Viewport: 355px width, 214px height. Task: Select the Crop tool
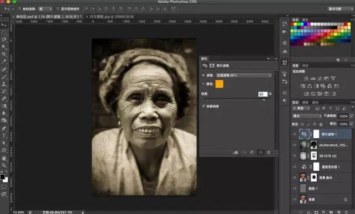(4, 54)
